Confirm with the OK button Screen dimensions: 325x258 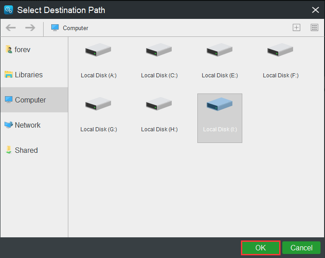pos(261,248)
